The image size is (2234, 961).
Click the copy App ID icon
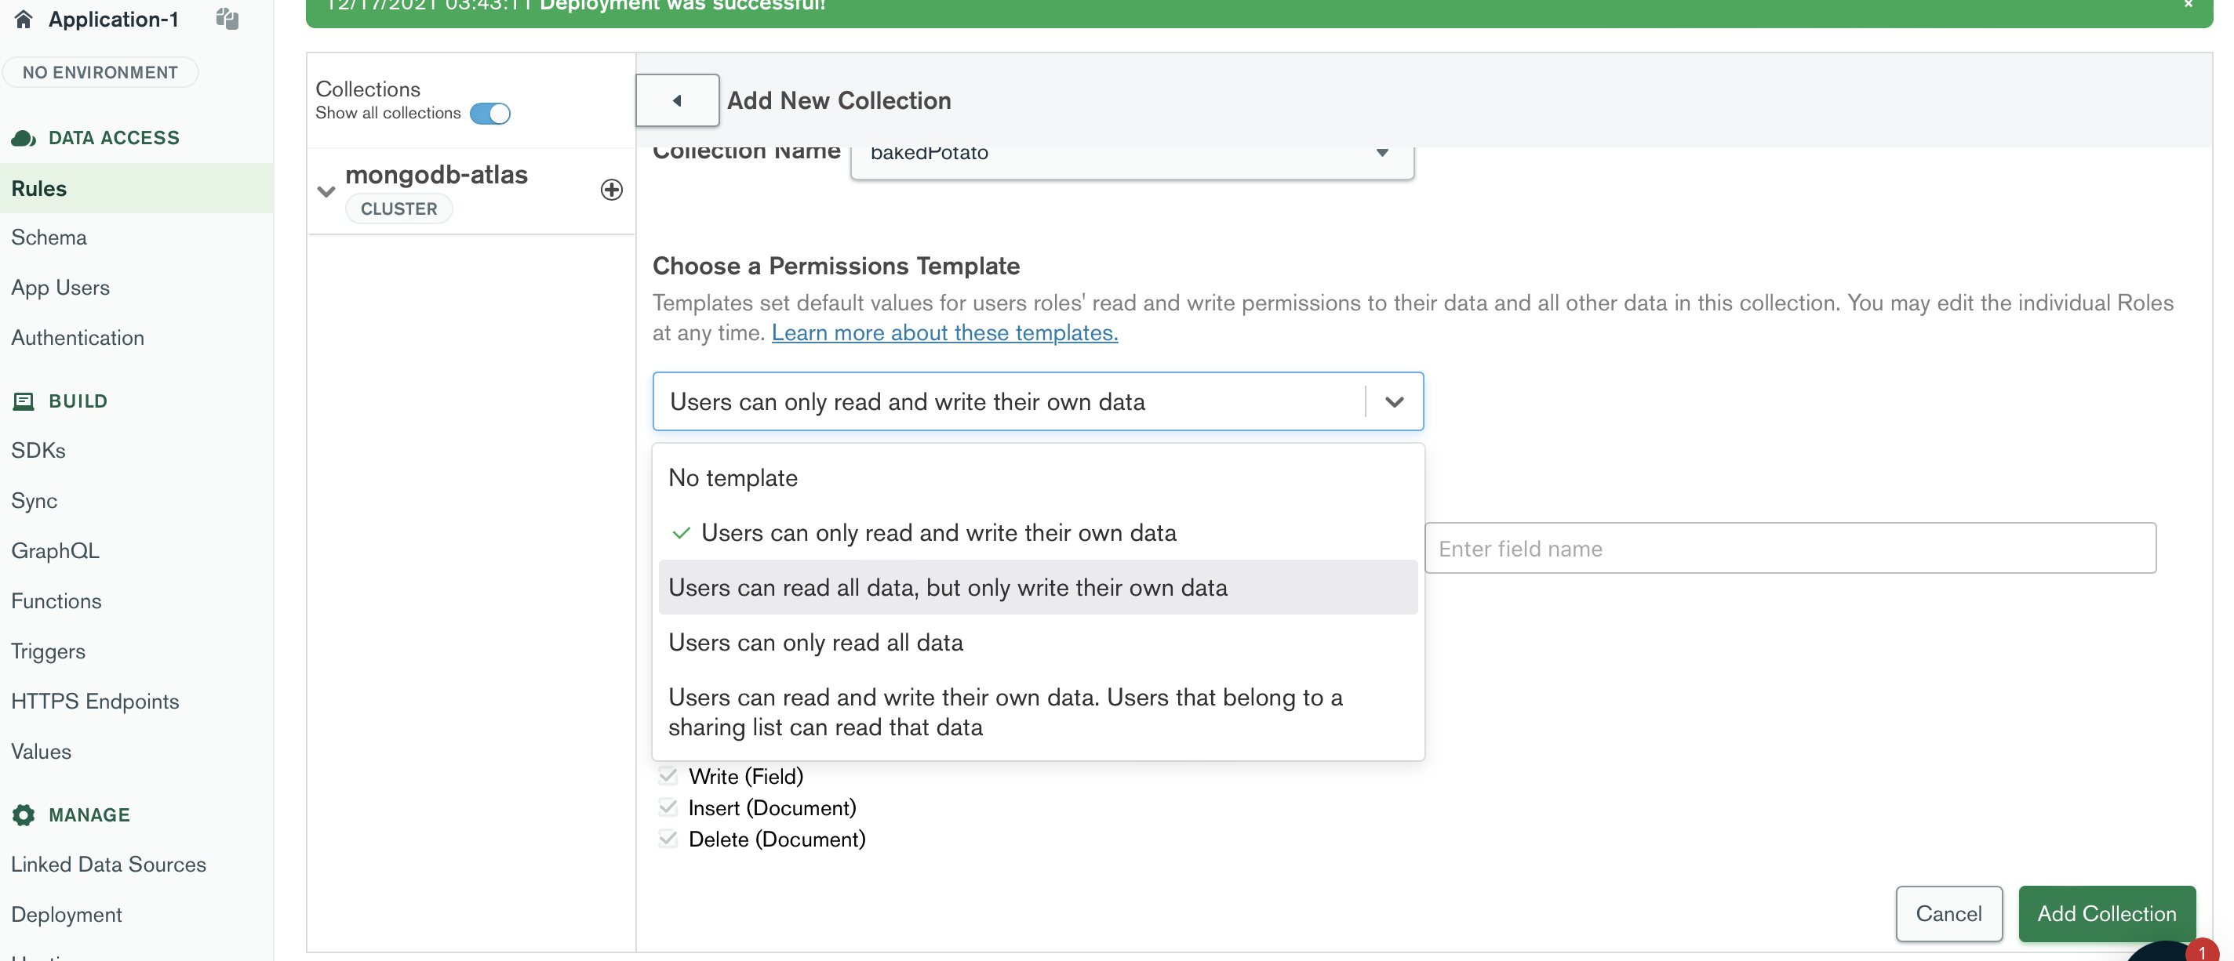tap(227, 19)
